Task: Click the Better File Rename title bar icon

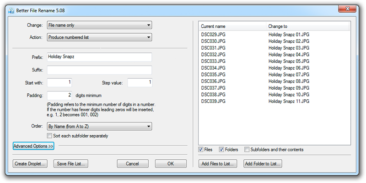Action: point(11,10)
